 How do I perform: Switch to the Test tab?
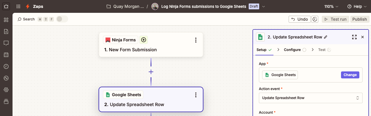pos(325,50)
